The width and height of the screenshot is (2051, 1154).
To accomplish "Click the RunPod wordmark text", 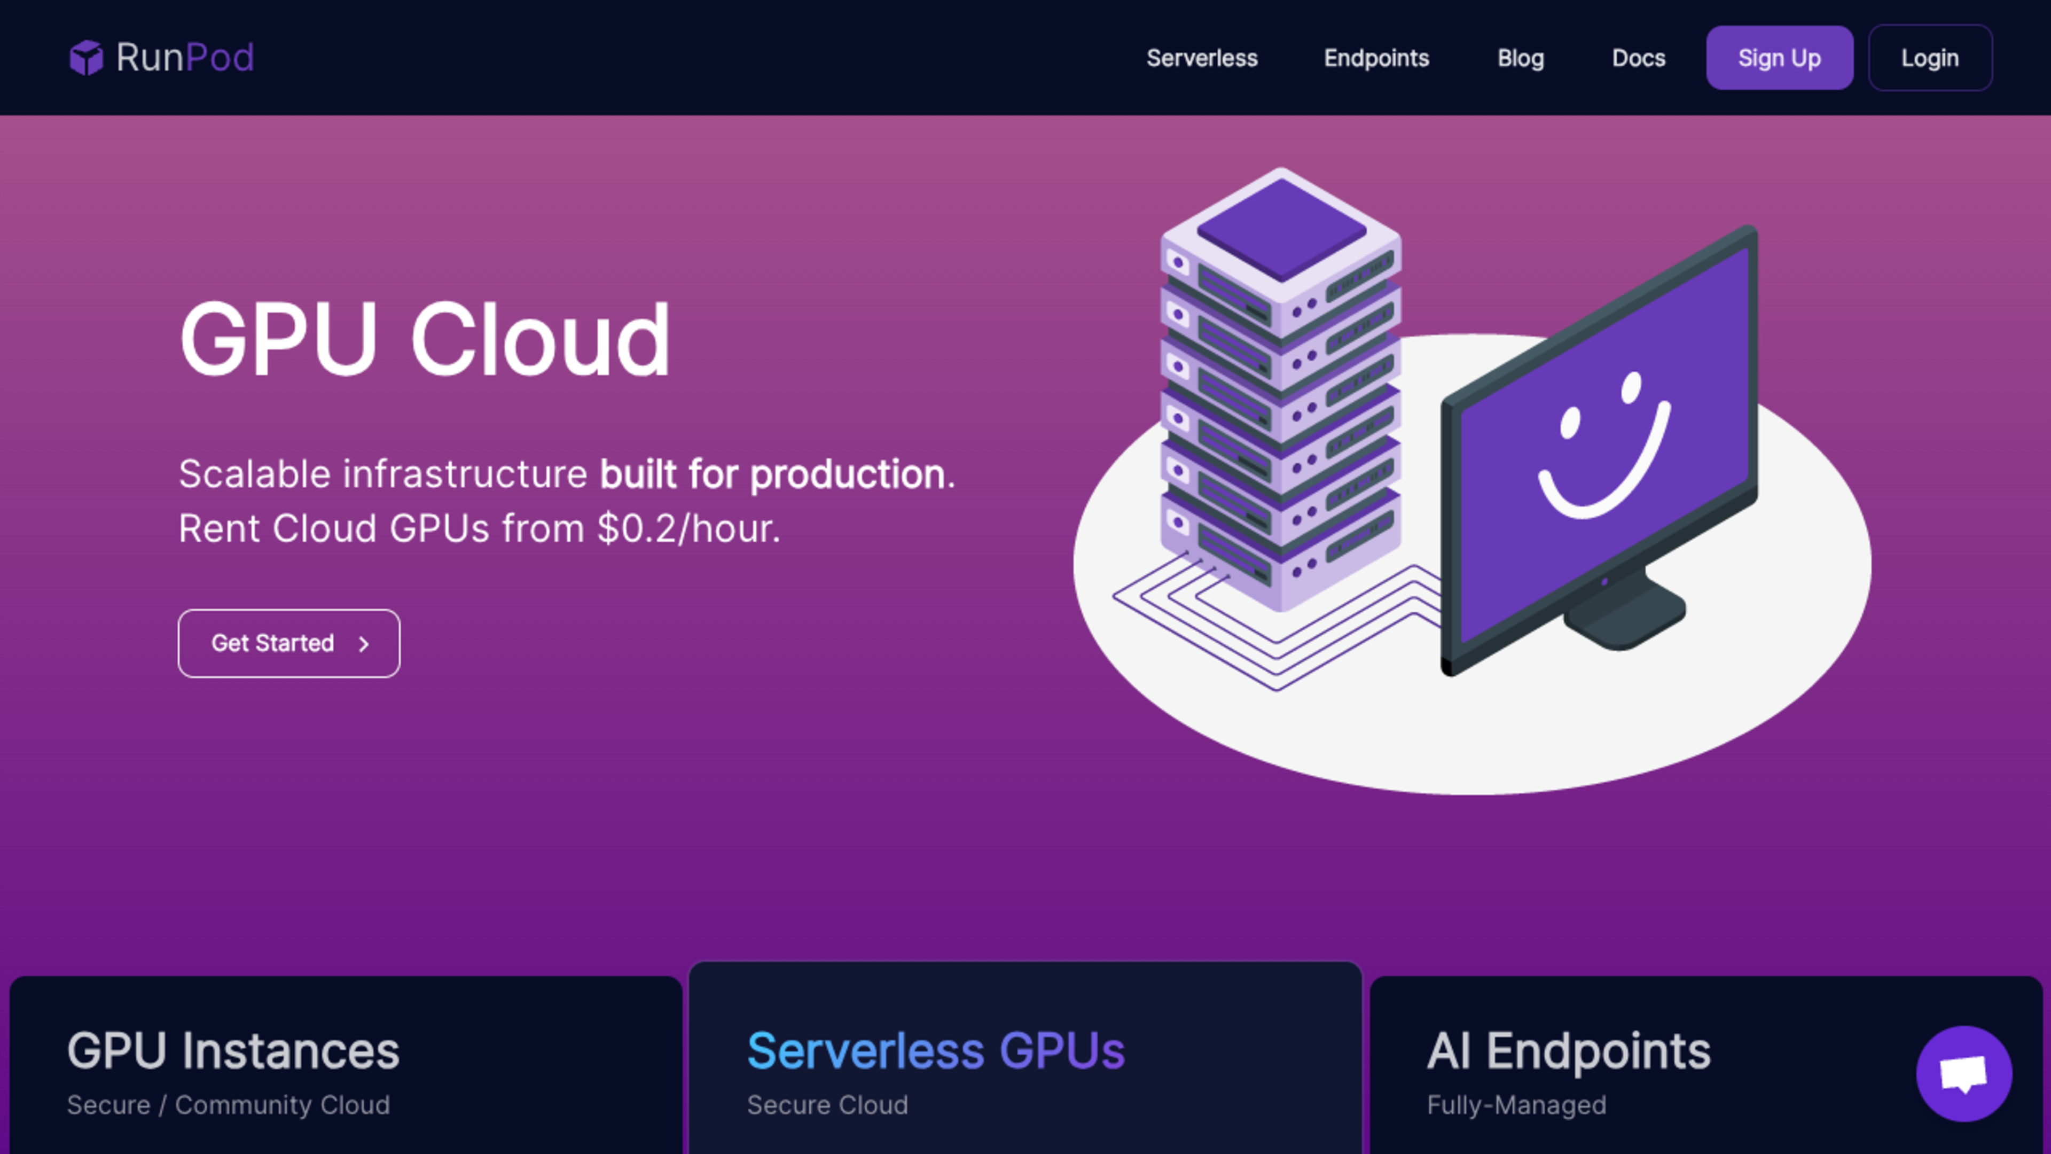I will click(x=185, y=57).
